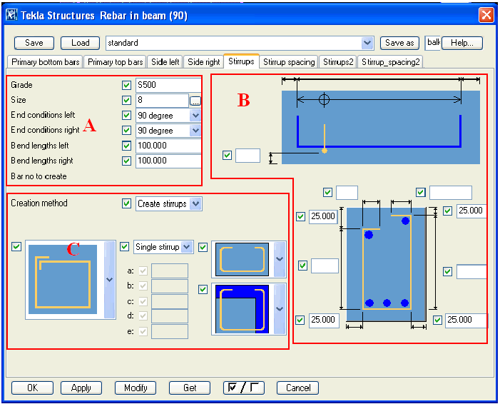500x404 pixels.
Task: Click the check/uncheck all toggle button
Action: [x=243, y=388]
